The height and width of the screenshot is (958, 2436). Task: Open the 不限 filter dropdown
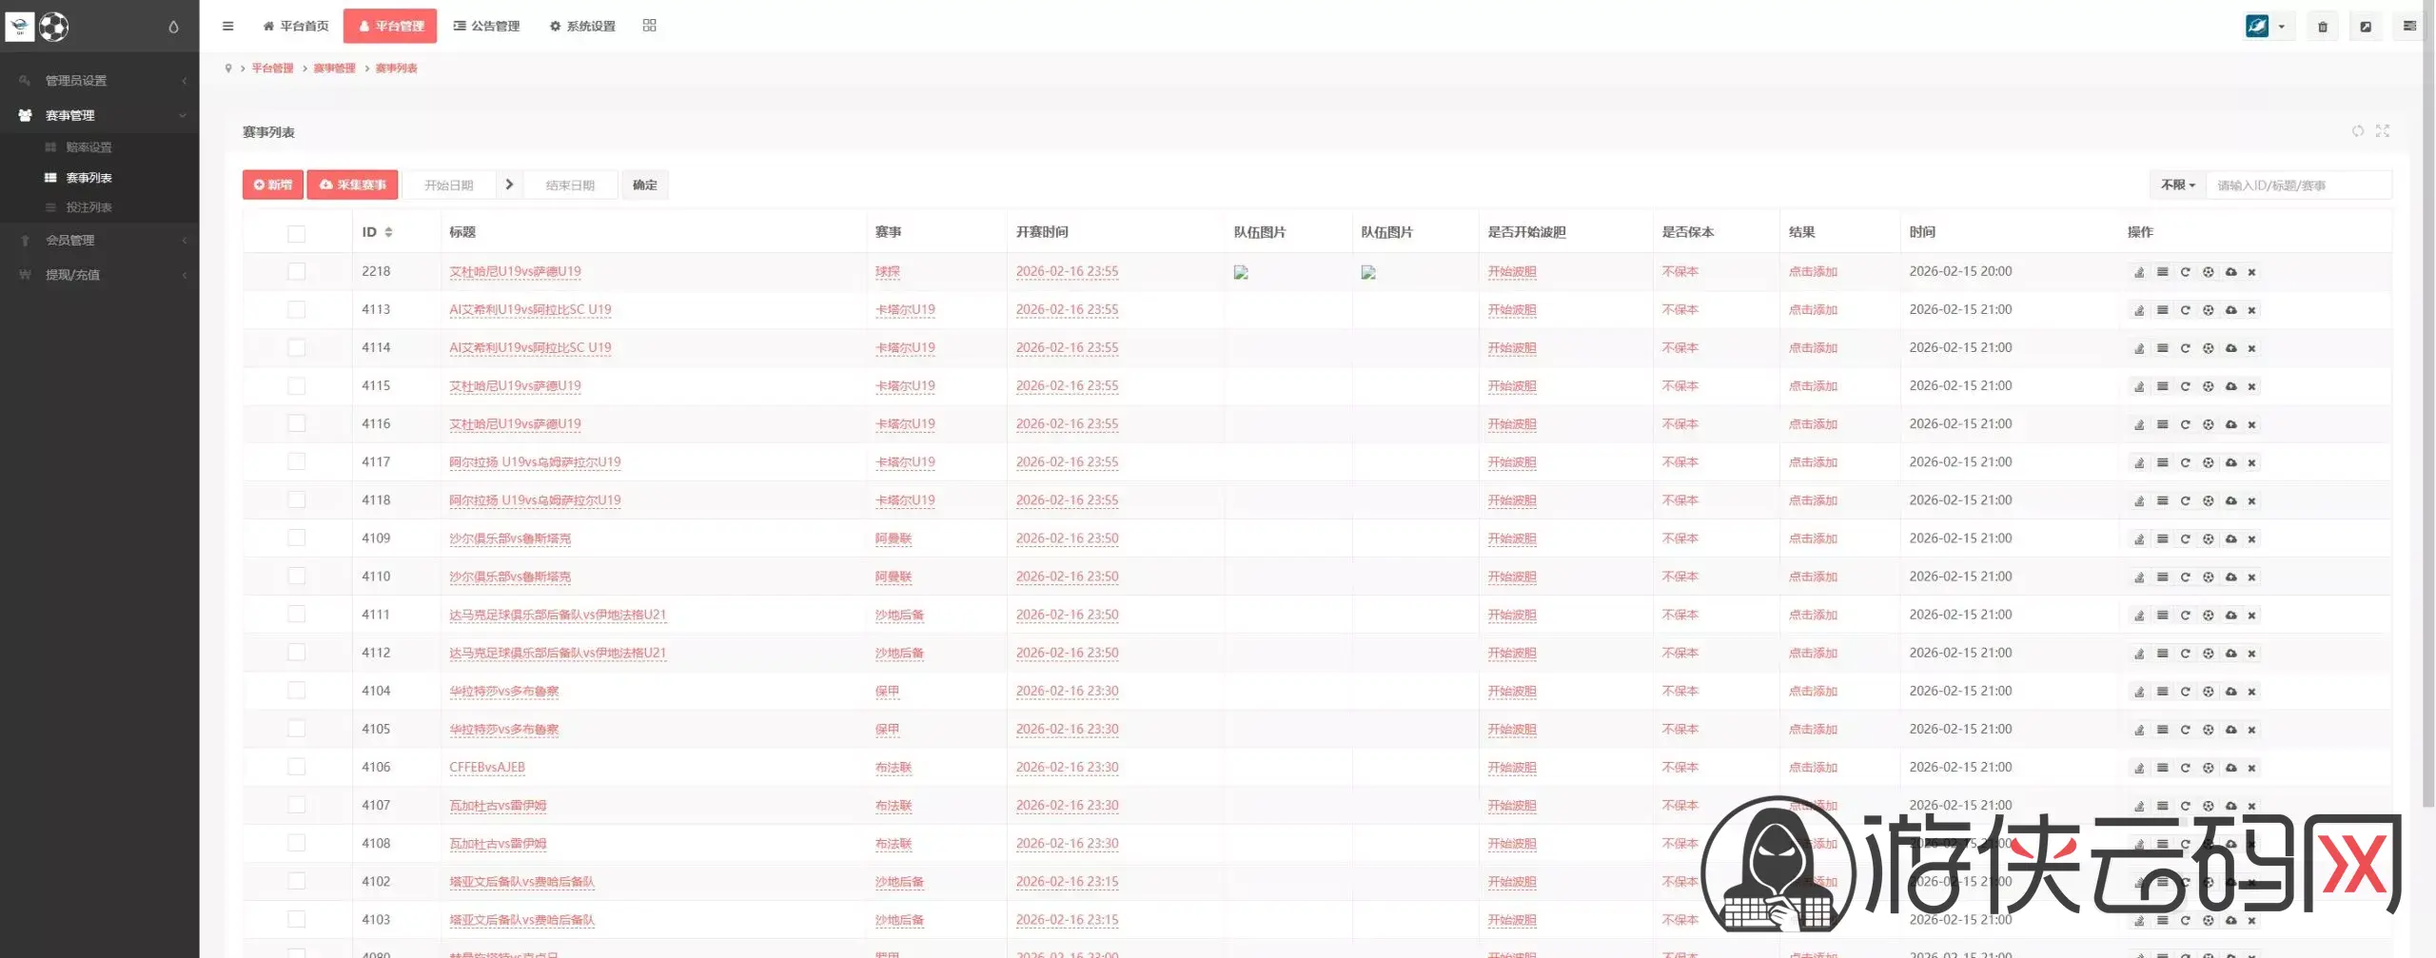tap(2177, 186)
